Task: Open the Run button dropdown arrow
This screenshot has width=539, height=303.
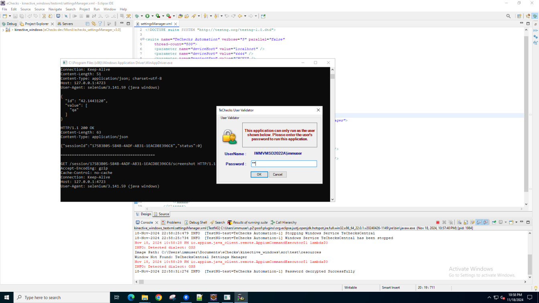Action: tap(152, 16)
